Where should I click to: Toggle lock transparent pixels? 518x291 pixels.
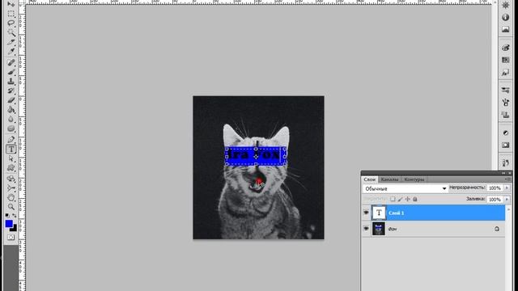[393, 199]
